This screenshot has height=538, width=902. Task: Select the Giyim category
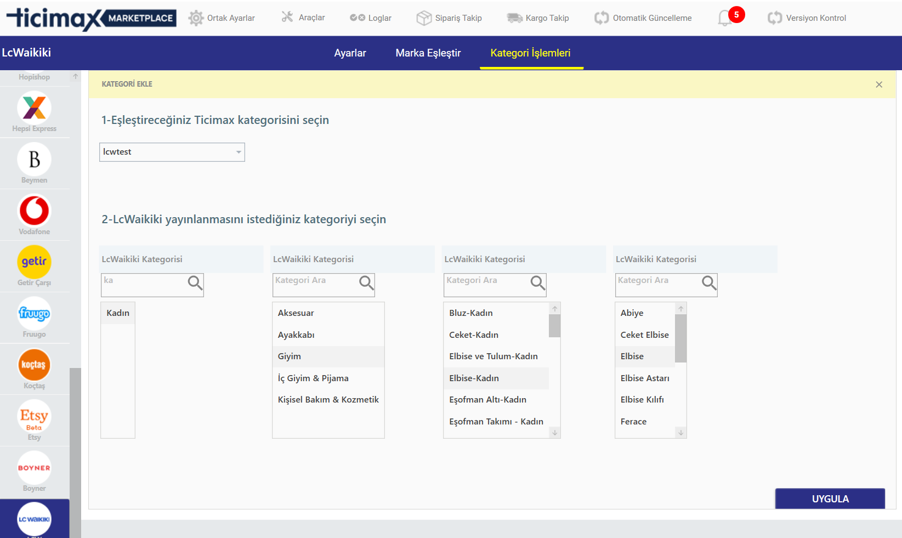328,356
